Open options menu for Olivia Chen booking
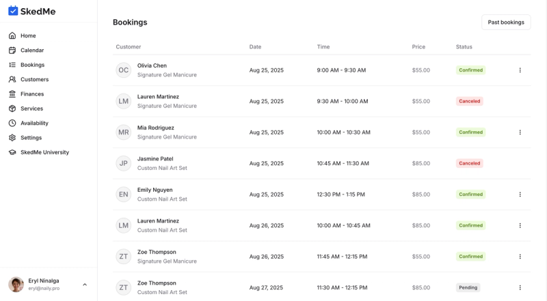Screen dimensions: 547x301 (520, 70)
